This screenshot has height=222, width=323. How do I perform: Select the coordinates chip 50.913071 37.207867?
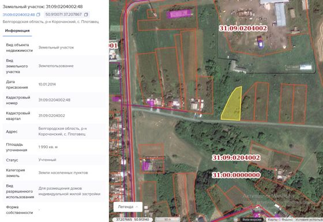pyautogui.click(x=67, y=14)
